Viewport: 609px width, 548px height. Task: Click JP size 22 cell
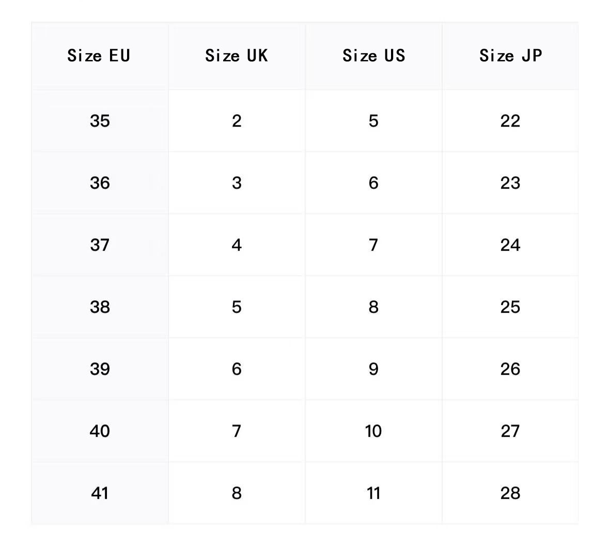[x=510, y=121]
